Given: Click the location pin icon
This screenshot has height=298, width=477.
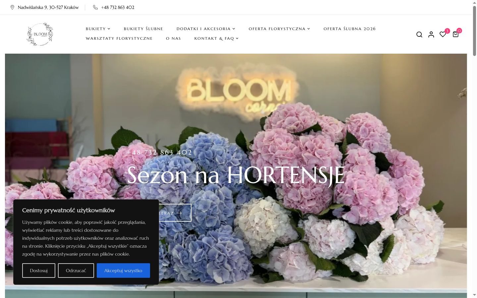Looking at the screenshot, I should [x=13, y=7].
